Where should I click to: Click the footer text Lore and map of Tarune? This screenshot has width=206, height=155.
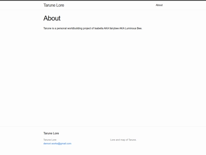(123, 140)
